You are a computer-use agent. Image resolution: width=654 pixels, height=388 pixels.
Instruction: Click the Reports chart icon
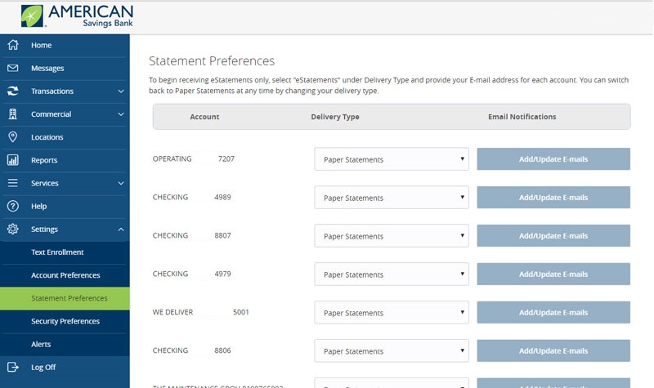click(13, 160)
